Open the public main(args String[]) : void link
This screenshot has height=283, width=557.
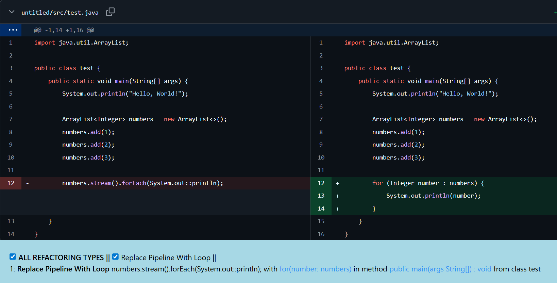440,269
